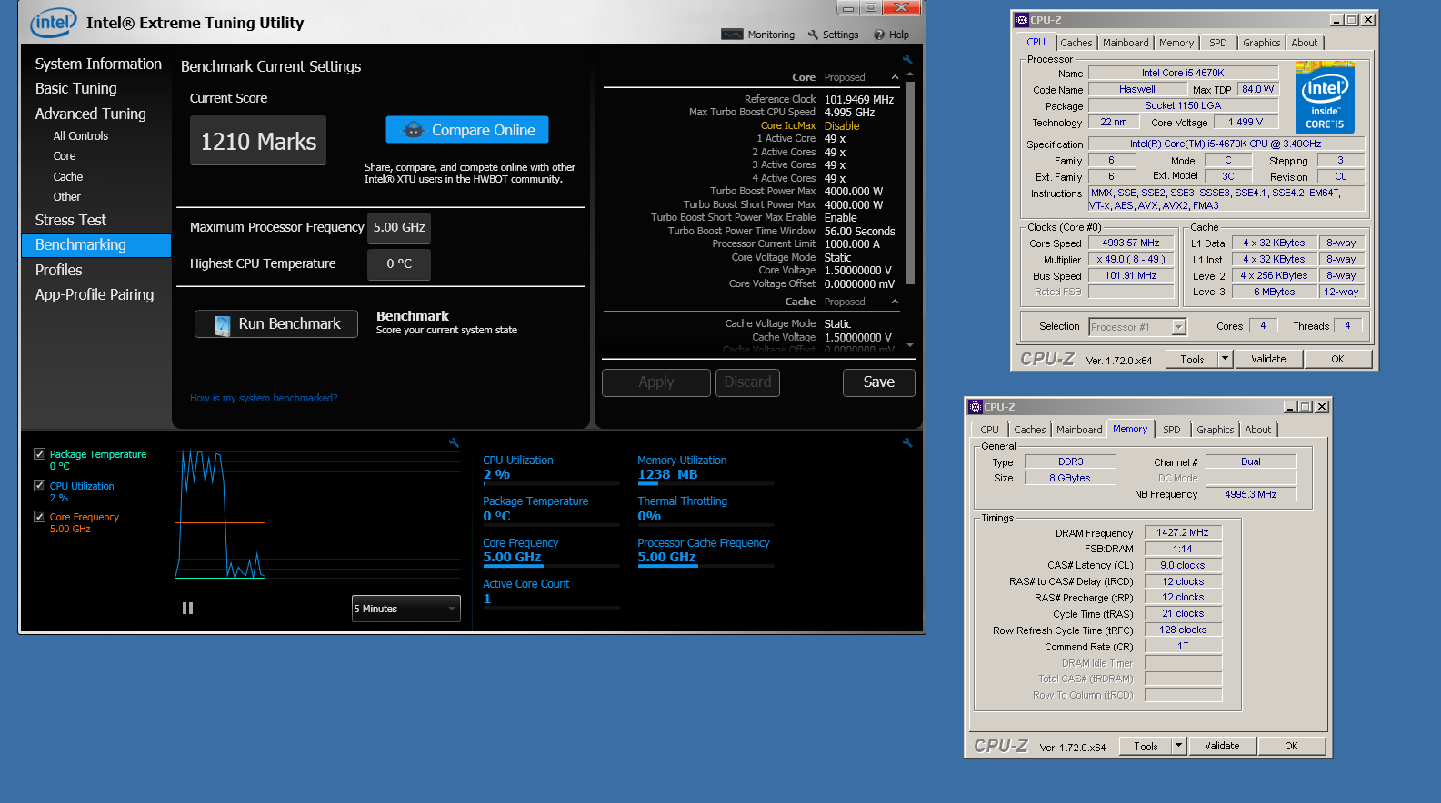Click Intel inside Core i5 logo in CPU-Z
Image resolution: width=1441 pixels, height=803 pixels.
click(x=1325, y=98)
